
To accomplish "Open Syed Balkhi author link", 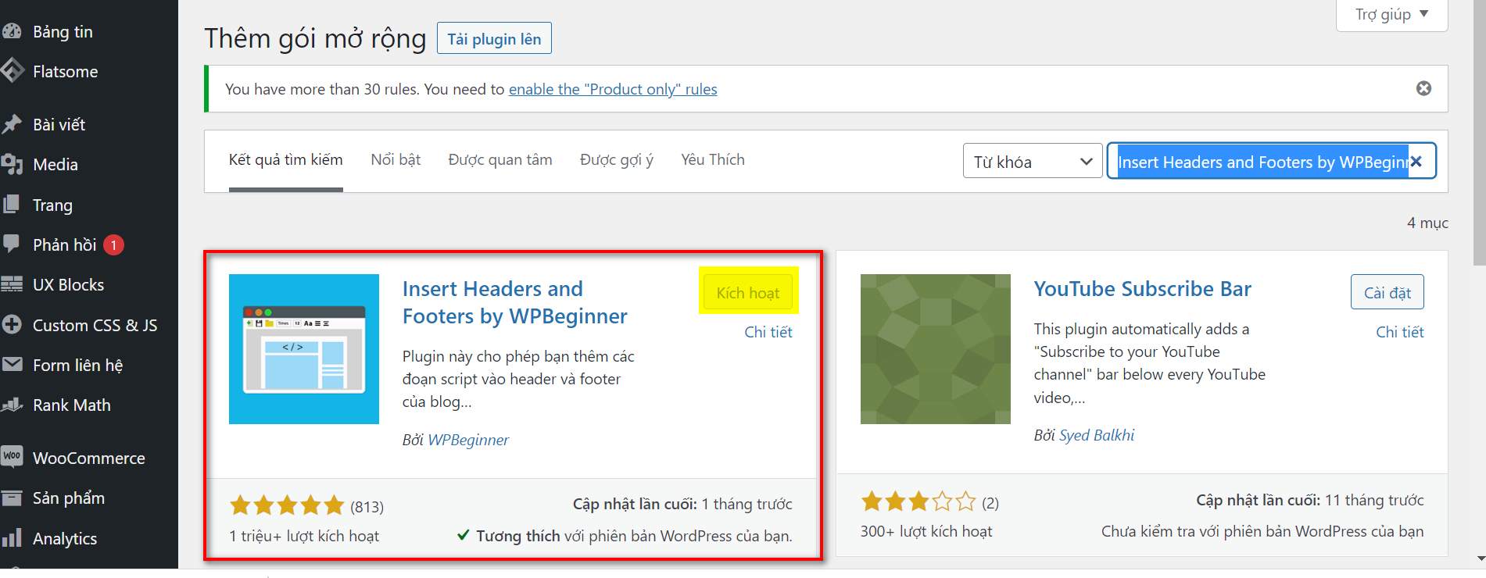I will (x=1097, y=435).
